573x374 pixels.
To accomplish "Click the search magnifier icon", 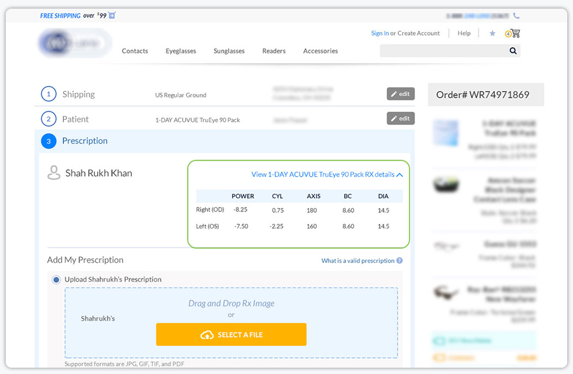I will point(512,50).
